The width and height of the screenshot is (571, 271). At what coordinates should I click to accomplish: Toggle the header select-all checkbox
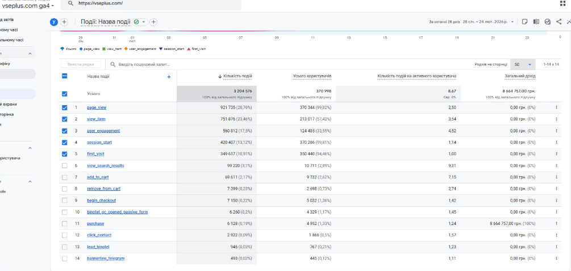click(64, 77)
